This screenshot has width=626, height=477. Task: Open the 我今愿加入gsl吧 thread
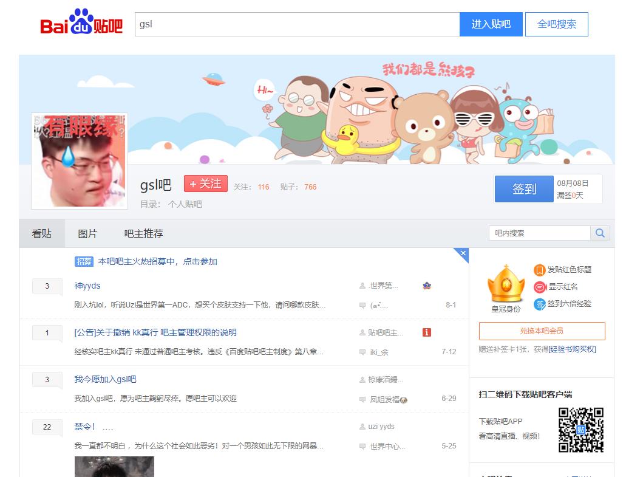point(105,380)
